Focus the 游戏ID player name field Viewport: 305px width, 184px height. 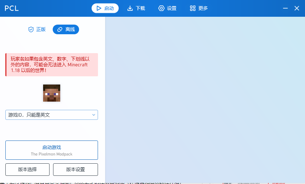click(46, 115)
